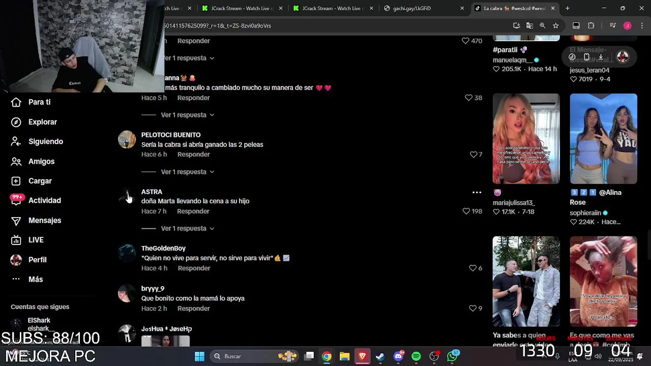The height and width of the screenshot is (366, 651).
Task: Reply to TheGoldenBoy's comment
Action: coord(194,268)
